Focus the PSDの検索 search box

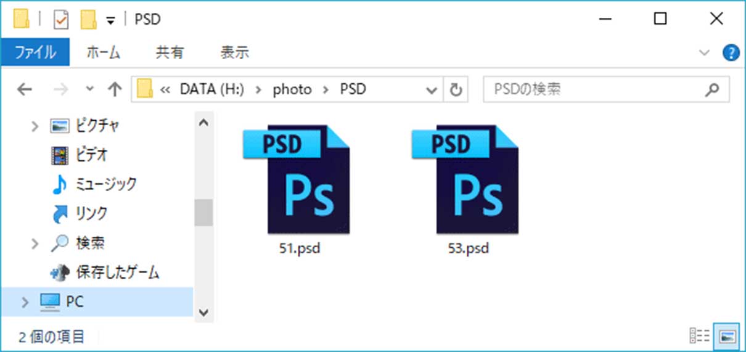606,89
